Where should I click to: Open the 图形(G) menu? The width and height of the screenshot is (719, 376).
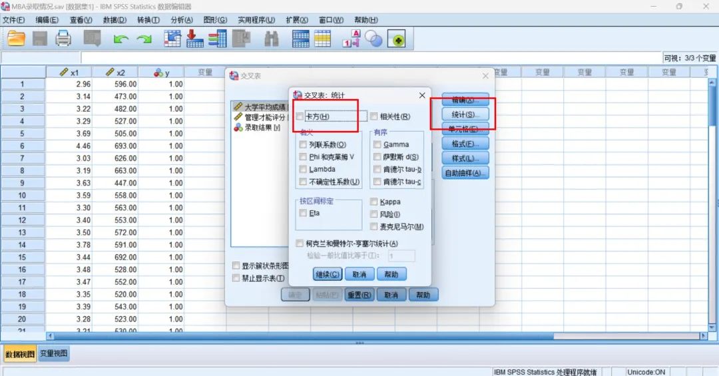215,20
